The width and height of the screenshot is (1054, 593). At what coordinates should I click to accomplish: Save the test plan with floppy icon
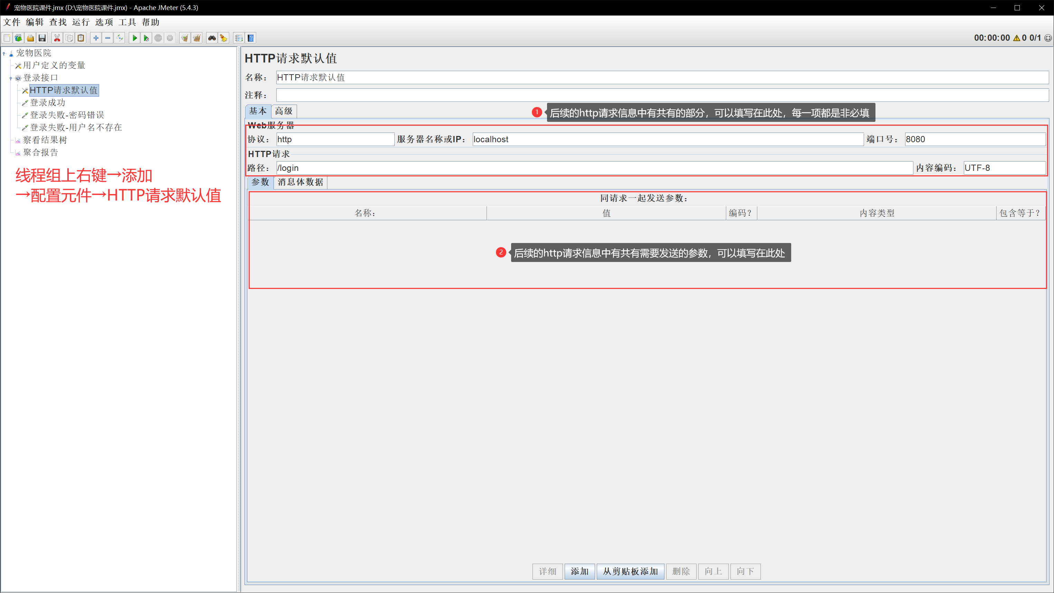pos(42,38)
